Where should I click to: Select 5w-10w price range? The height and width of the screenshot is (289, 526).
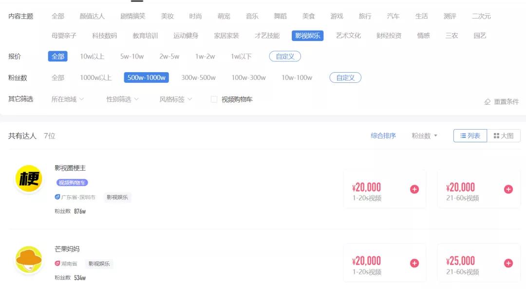(132, 57)
